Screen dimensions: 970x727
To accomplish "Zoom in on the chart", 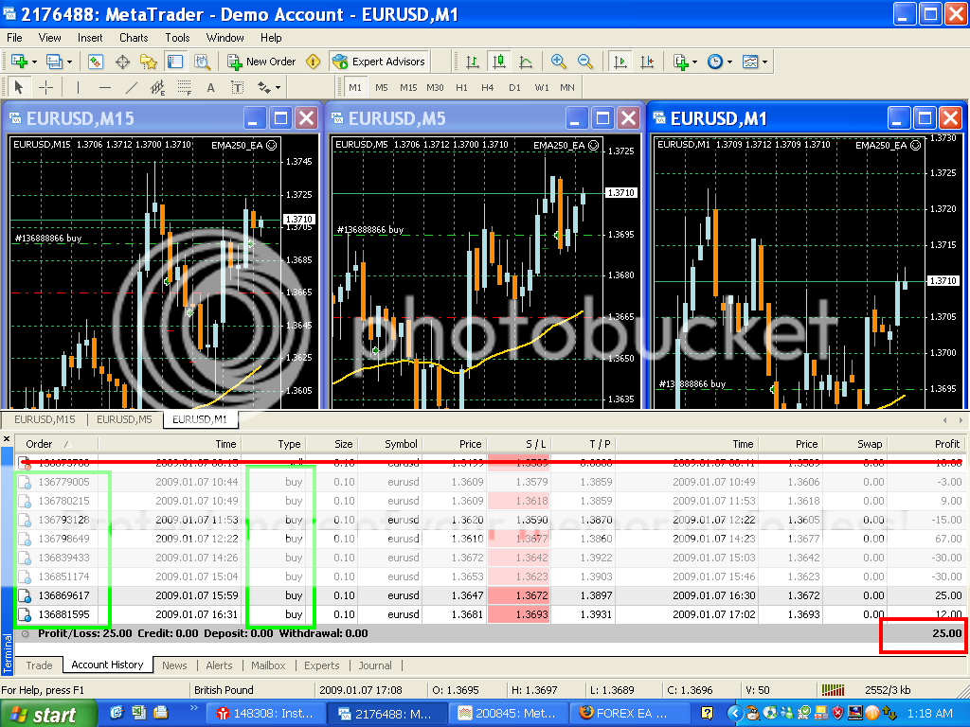I will click(x=559, y=62).
